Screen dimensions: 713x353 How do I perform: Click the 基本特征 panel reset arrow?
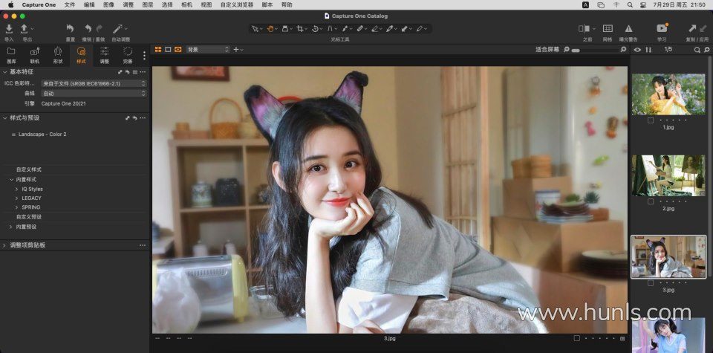click(127, 72)
